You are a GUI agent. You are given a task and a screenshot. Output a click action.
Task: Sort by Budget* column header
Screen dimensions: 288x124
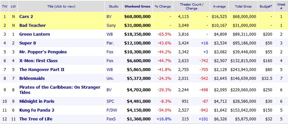pos(266,7)
